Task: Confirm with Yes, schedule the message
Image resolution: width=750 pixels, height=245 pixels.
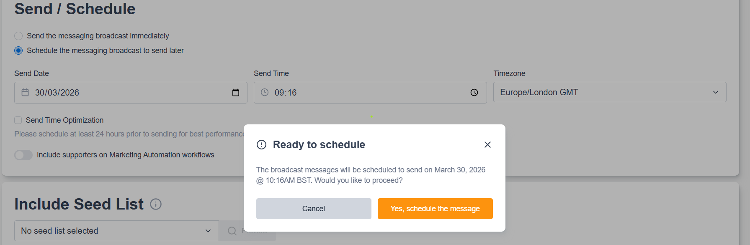Action: 435,209
